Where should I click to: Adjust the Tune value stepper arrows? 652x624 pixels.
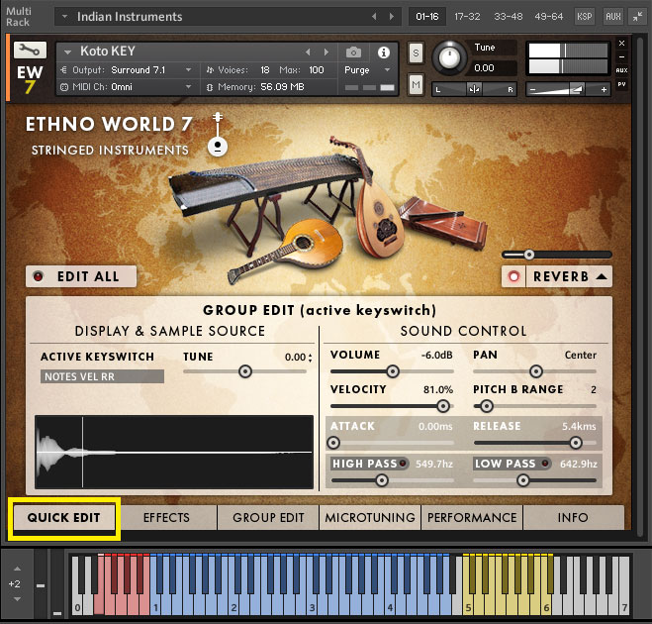tap(311, 358)
